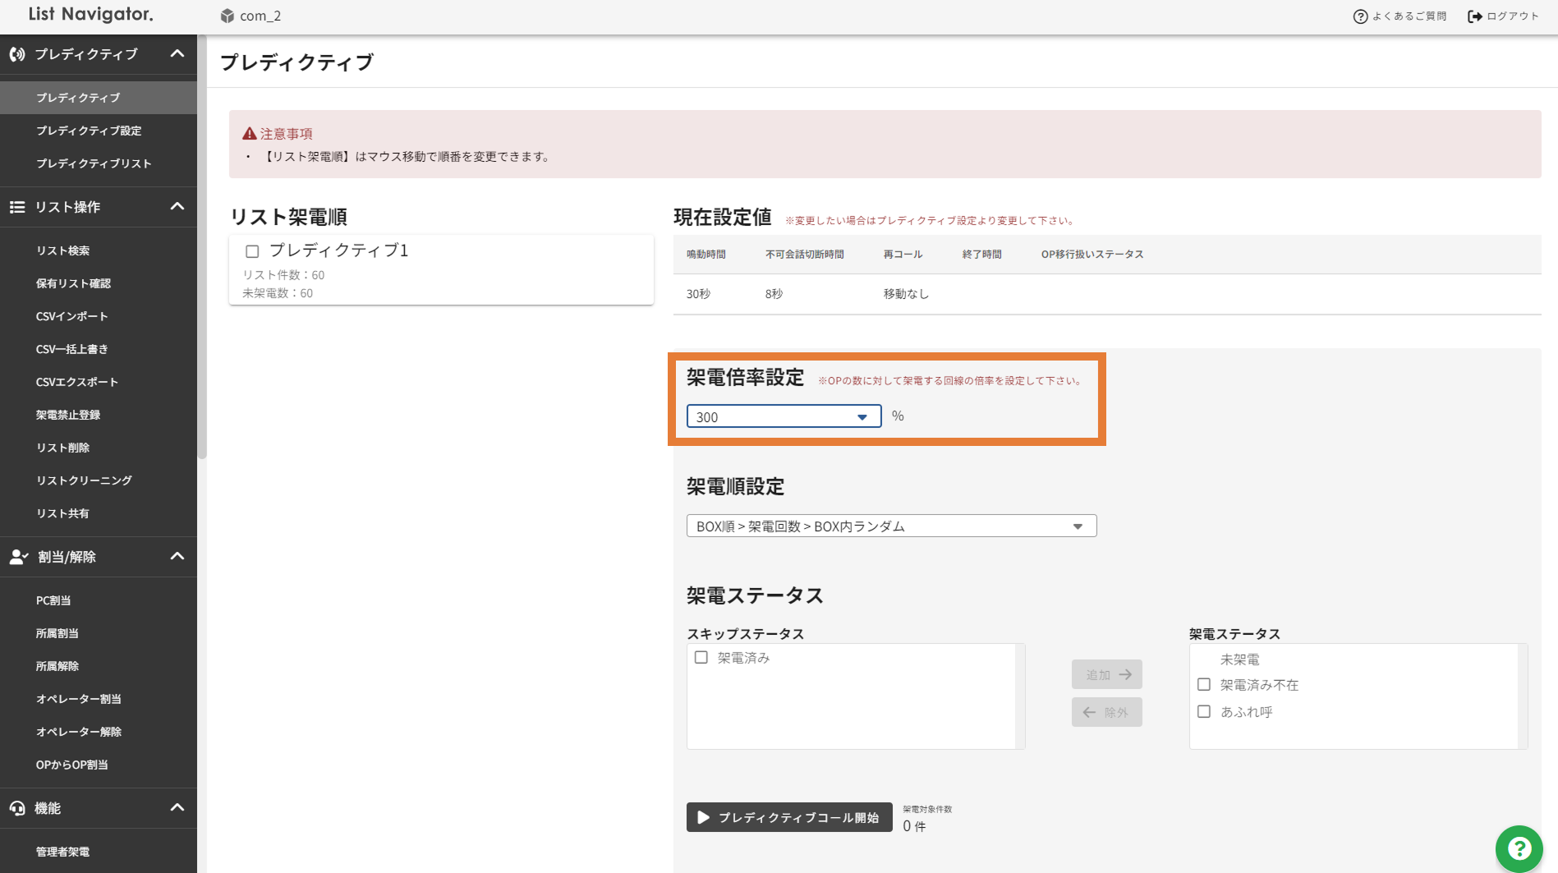This screenshot has height=873, width=1558.
Task: Collapse the リスト操作 section chevron
Action: pos(177,207)
